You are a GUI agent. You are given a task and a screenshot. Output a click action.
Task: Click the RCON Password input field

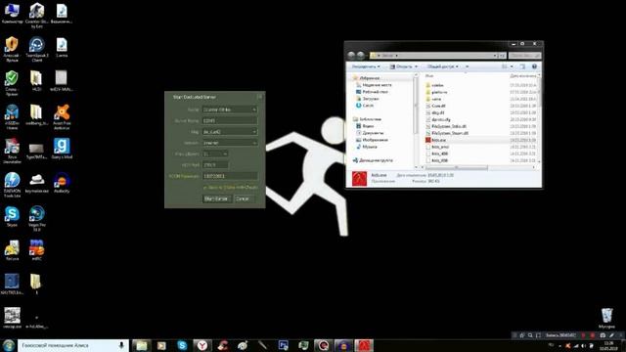click(x=230, y=176)
